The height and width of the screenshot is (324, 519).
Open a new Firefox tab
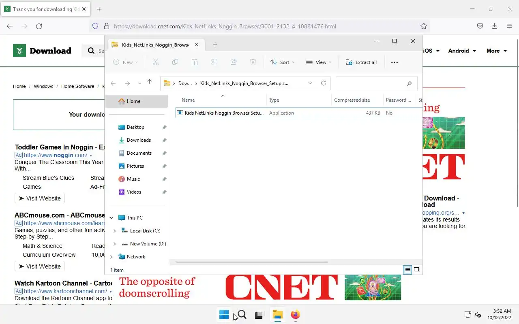pyautogui.click(x=99, y=9)
